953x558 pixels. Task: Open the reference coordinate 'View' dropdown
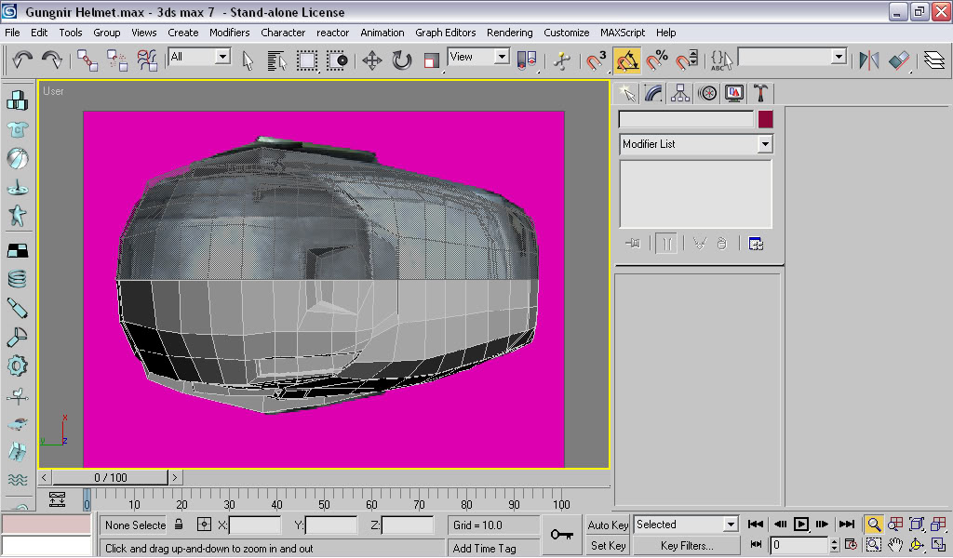502,57
